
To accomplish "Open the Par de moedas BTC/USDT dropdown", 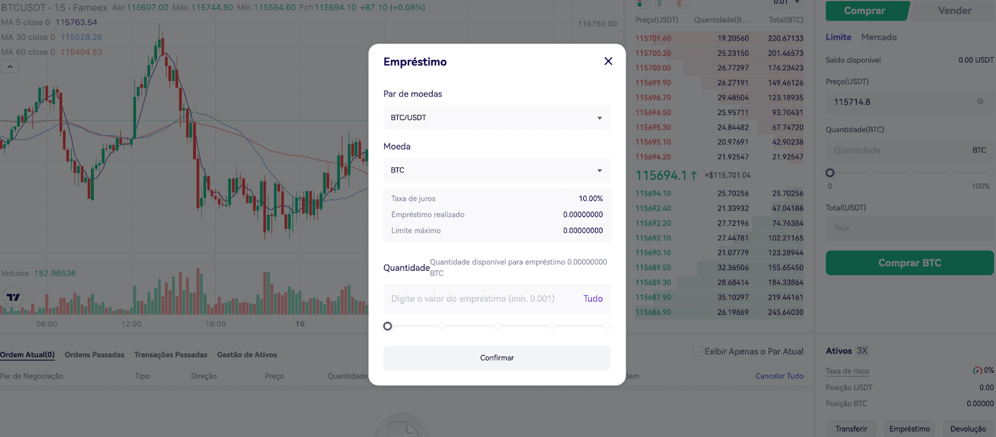I will [x=497, y=118].
